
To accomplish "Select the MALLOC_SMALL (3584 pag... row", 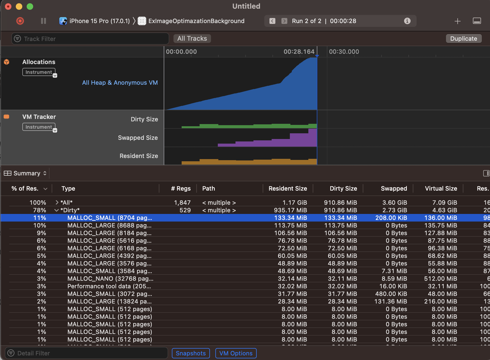I will click(245, 271).
